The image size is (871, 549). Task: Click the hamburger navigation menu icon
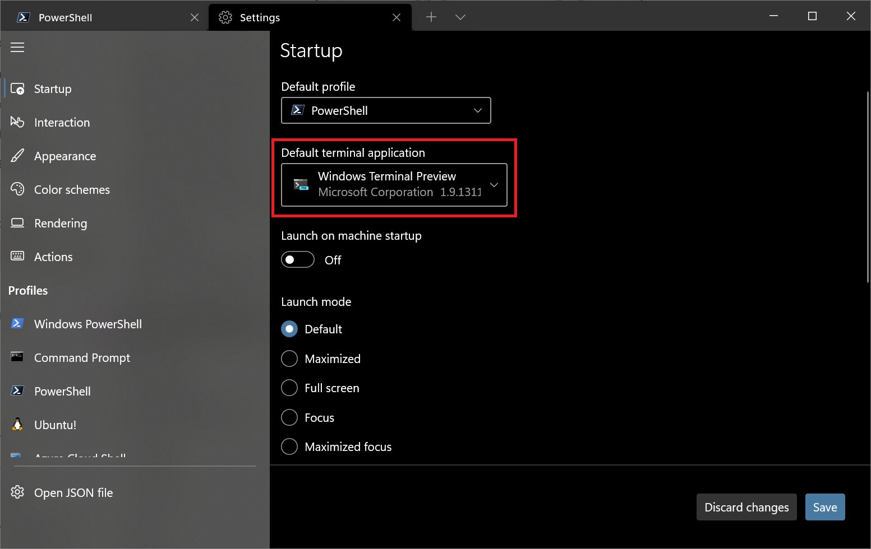coord(17,48)
